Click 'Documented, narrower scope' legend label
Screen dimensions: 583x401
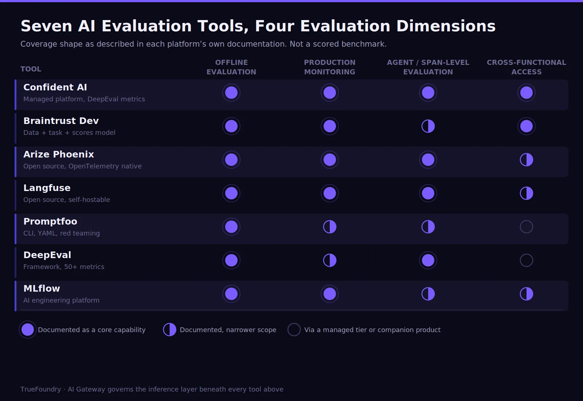click(228, 330)
